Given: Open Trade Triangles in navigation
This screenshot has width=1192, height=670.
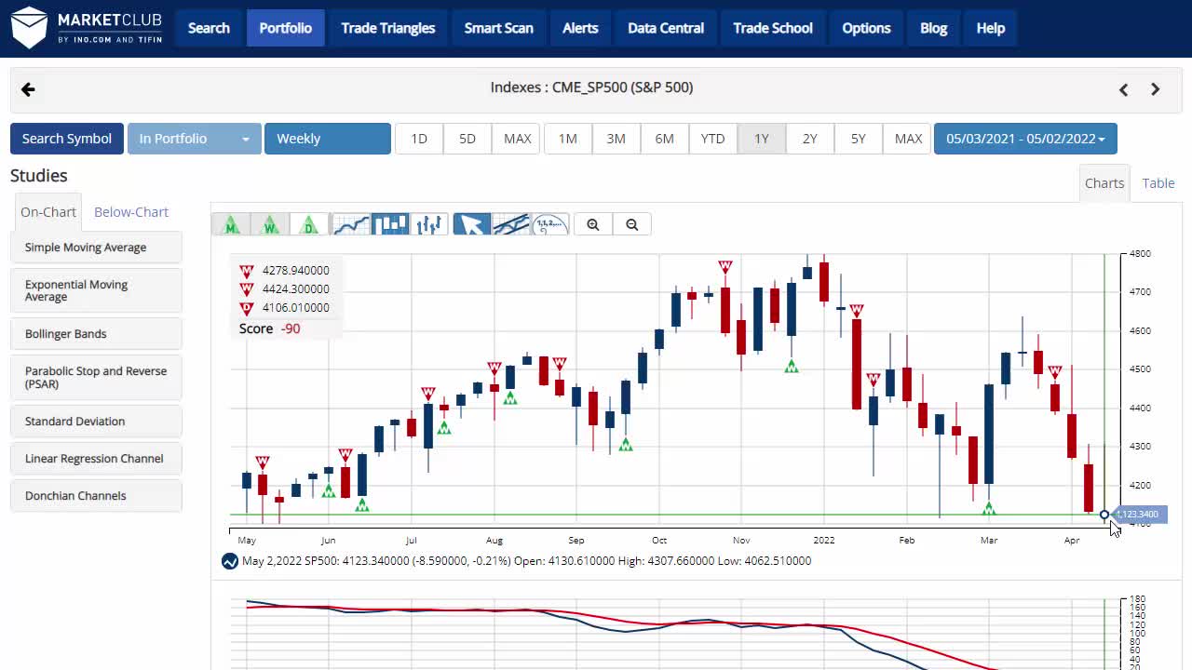Looking at the screenshot, I should pyautogui.click(x=388, y=28).
